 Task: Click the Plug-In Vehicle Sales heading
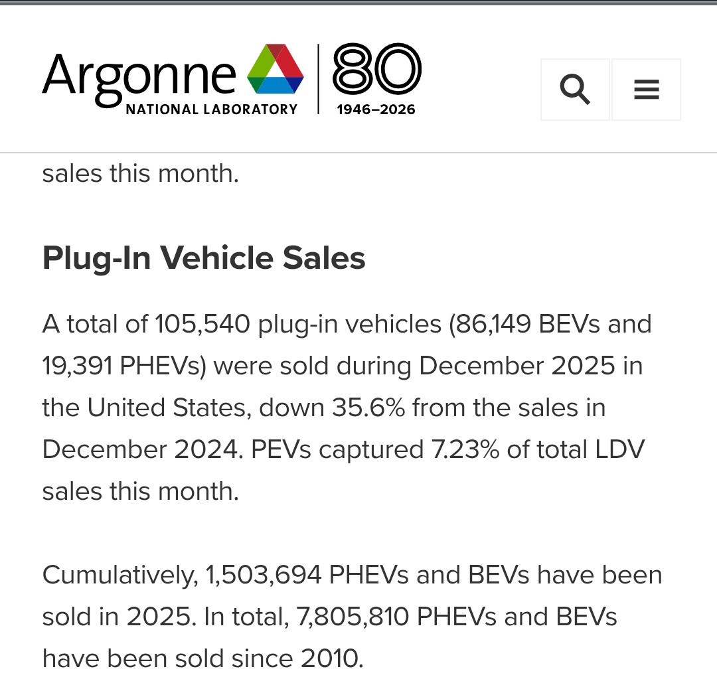[x=204, y=258]
